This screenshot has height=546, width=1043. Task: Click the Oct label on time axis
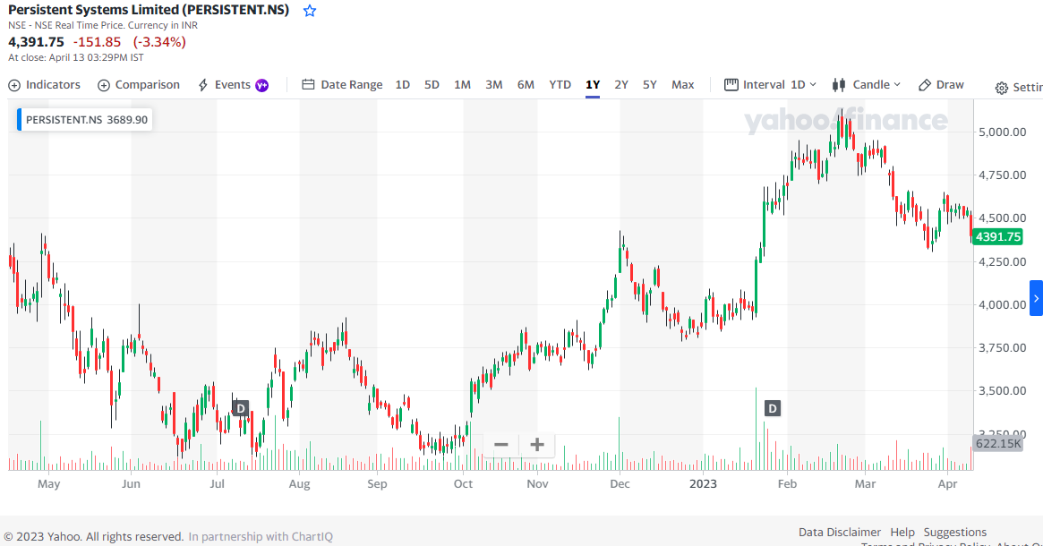tap(463, 483)
